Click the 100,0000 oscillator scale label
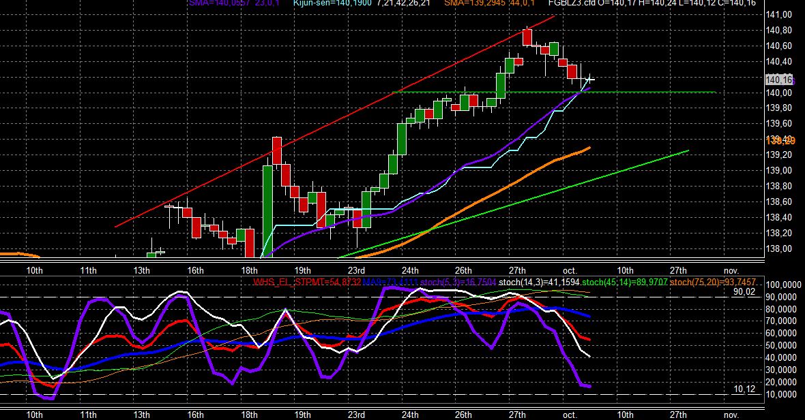Image resolution: width=805 pixels, height=420 pixels. coord(783,285)
